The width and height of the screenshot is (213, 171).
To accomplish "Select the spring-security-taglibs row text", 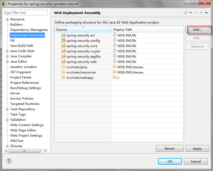I will point(84,57).
